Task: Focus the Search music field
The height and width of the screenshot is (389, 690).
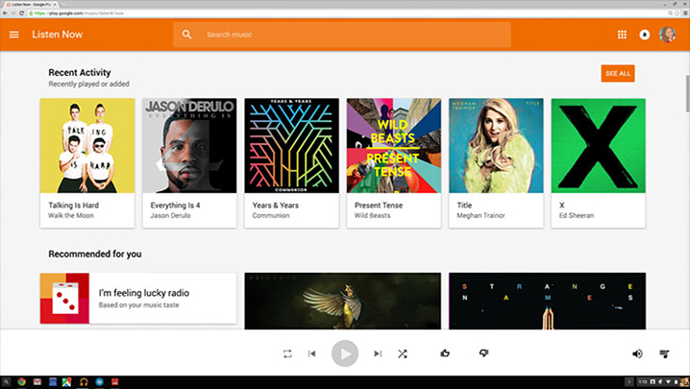Action: tap(341, 35)
